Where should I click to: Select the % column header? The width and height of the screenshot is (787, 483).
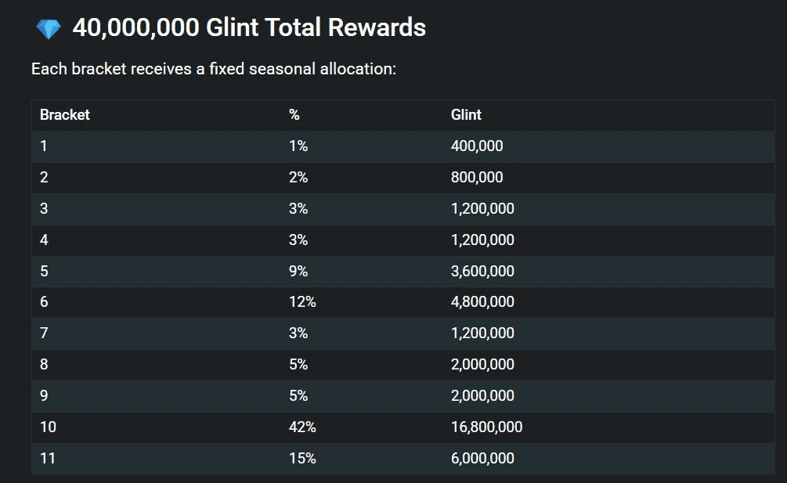(x=294, y=115)
